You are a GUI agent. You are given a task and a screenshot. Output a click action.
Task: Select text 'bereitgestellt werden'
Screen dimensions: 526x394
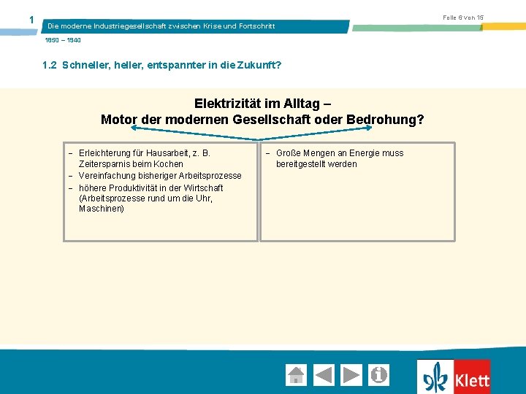(x=316, y=164)
